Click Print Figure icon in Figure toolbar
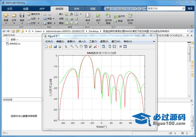Screen dimensions: 196x137 60,47
